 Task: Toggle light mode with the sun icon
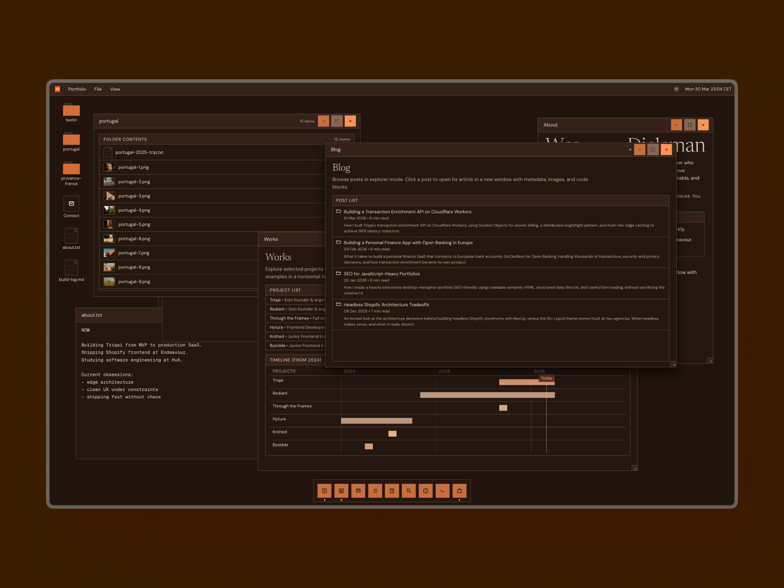(676, 89)
